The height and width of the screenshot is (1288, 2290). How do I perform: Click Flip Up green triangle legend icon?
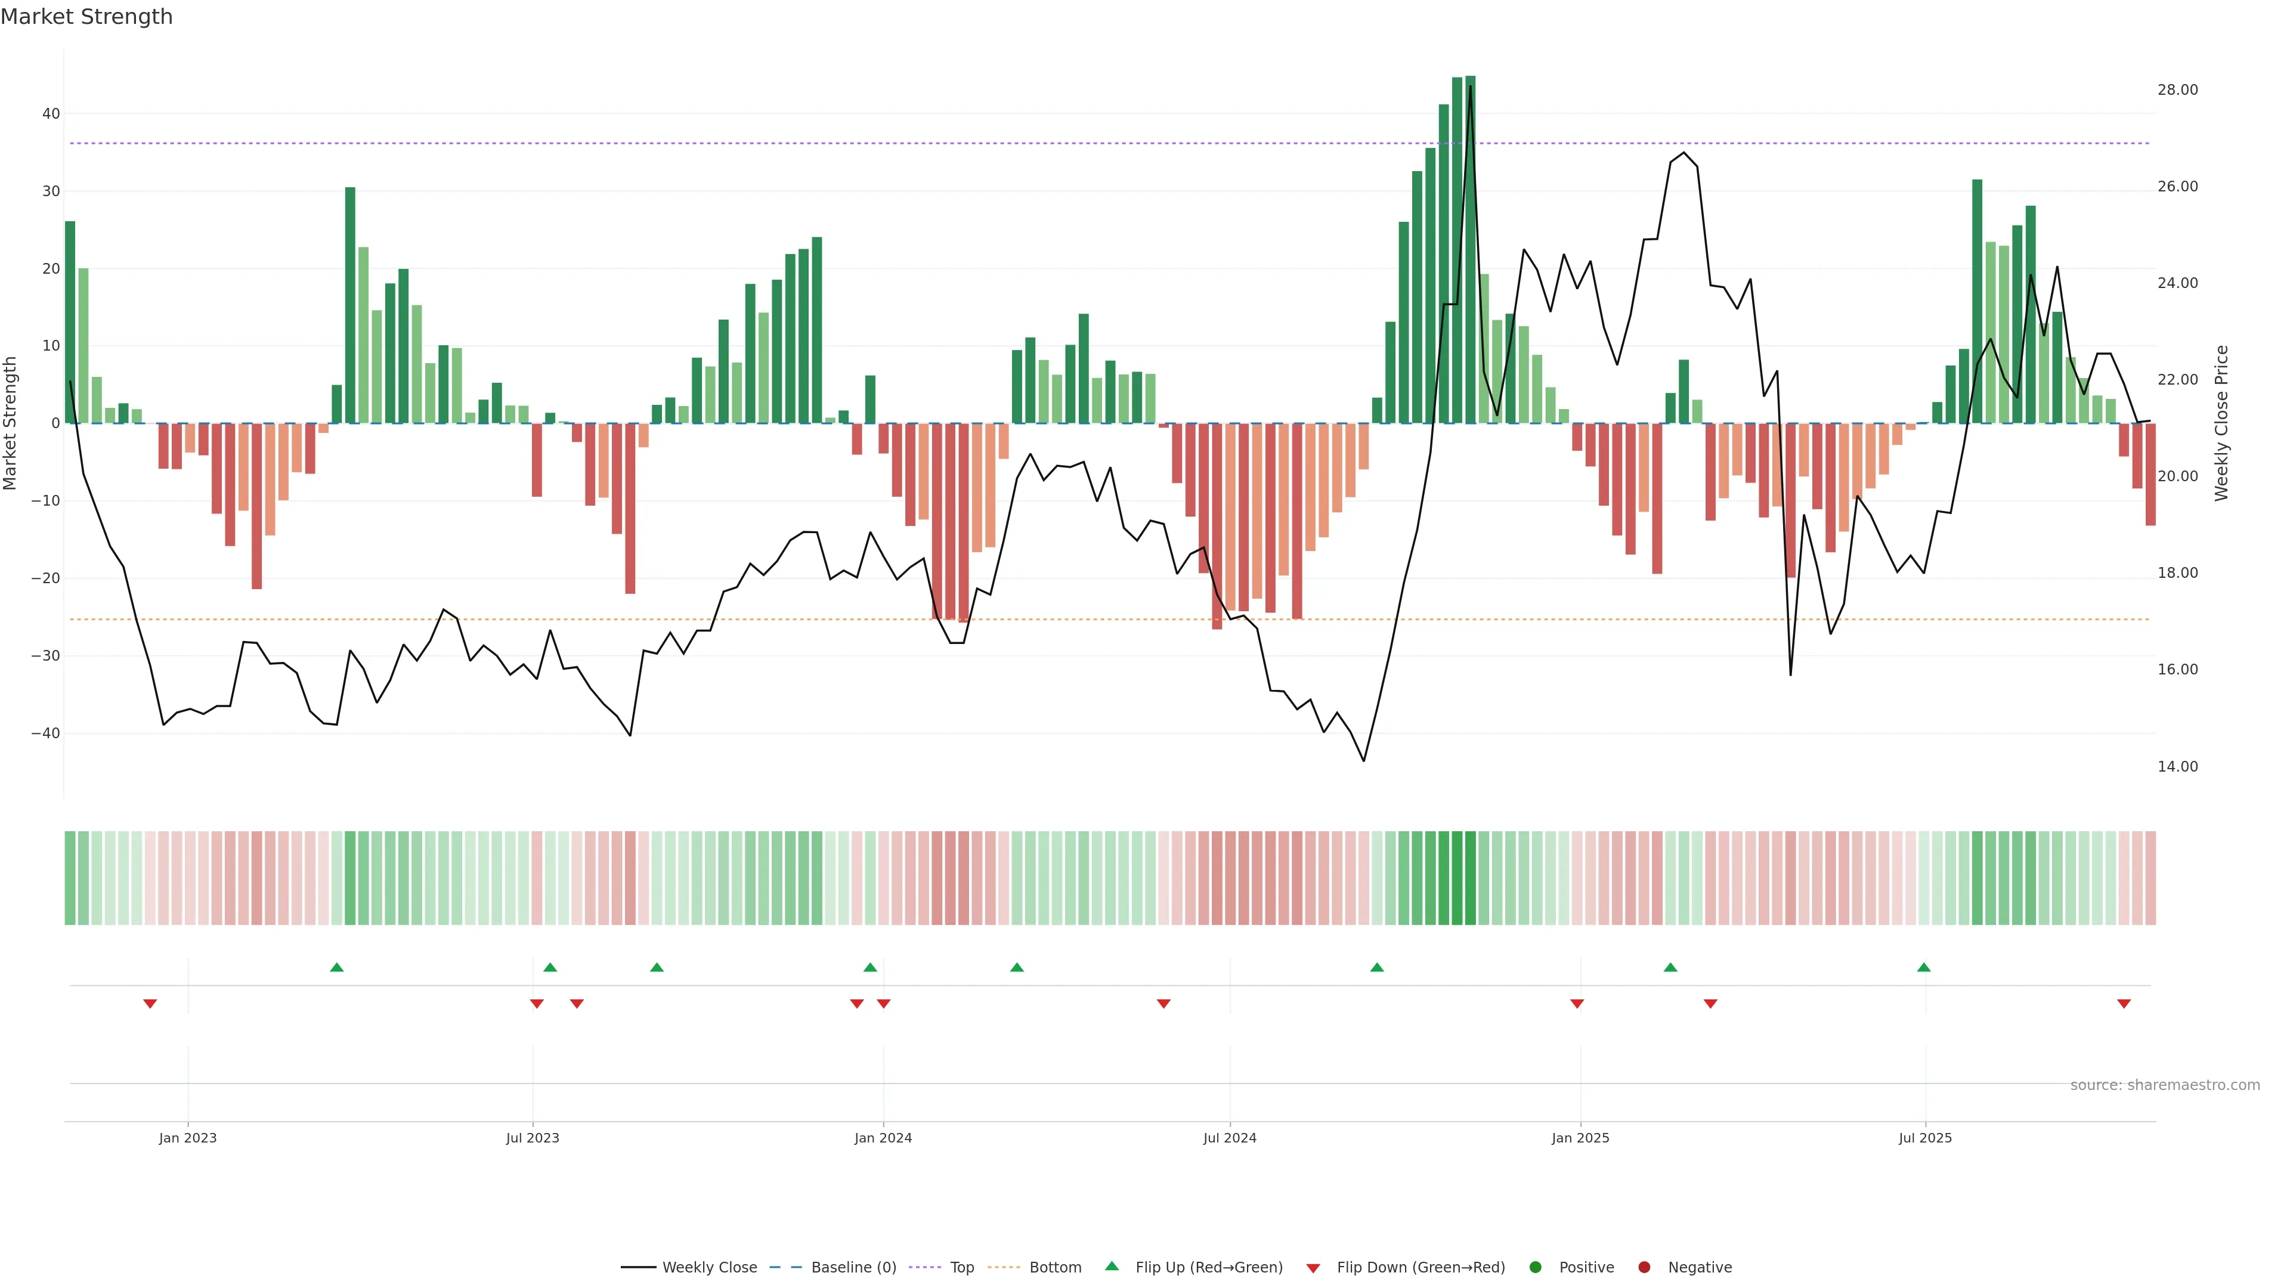pos(1111,1267)
